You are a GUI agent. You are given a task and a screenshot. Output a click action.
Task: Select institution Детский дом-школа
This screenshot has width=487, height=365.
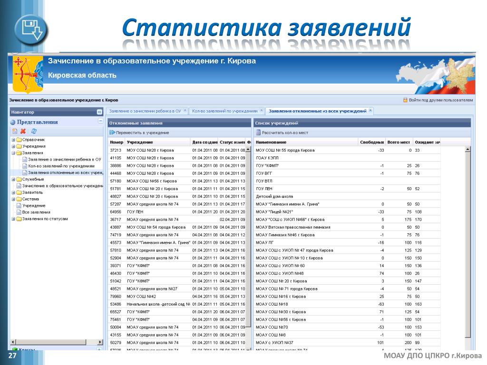pyautogui.click(x=347, y=196)
